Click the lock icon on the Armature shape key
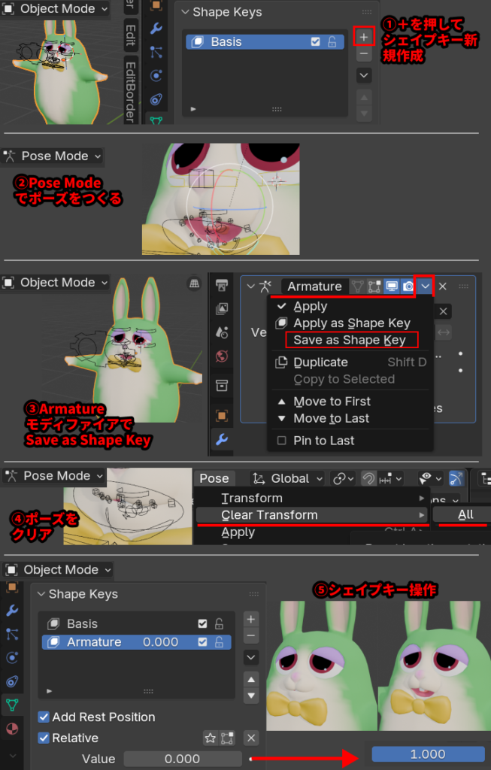The image size is (491, 770). click(x=219, y=642)
